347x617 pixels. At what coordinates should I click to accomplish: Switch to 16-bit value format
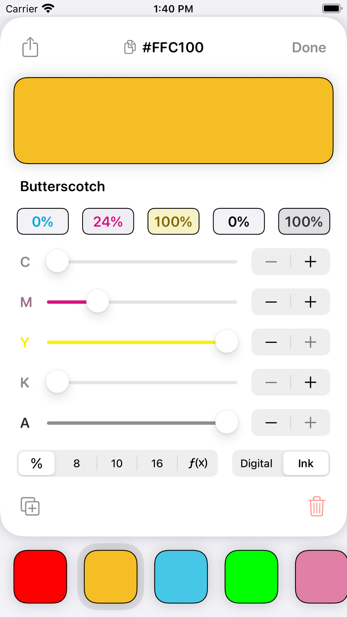(157, 463)
